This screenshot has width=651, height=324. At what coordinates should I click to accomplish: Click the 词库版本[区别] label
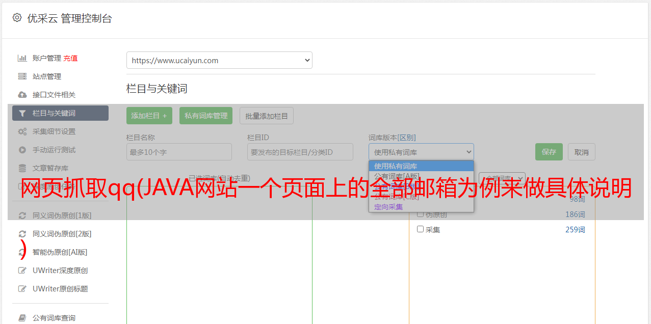(392, 138)
